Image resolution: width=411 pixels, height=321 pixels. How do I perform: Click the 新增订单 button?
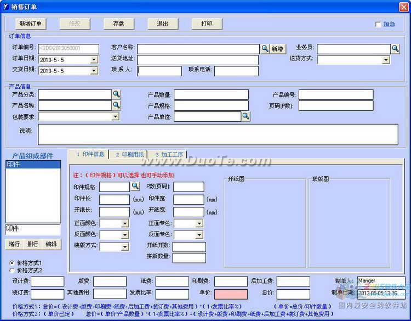pos(32,24)
